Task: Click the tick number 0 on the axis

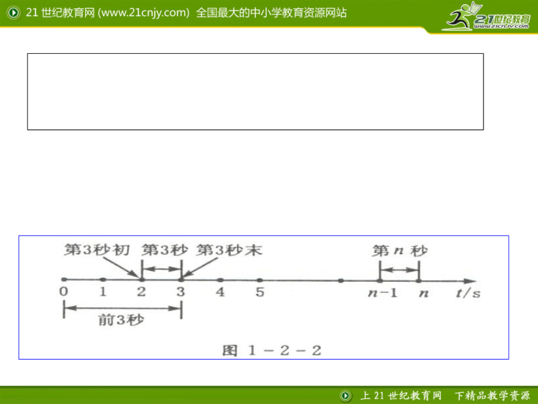Action: click(x=63, y=291)
